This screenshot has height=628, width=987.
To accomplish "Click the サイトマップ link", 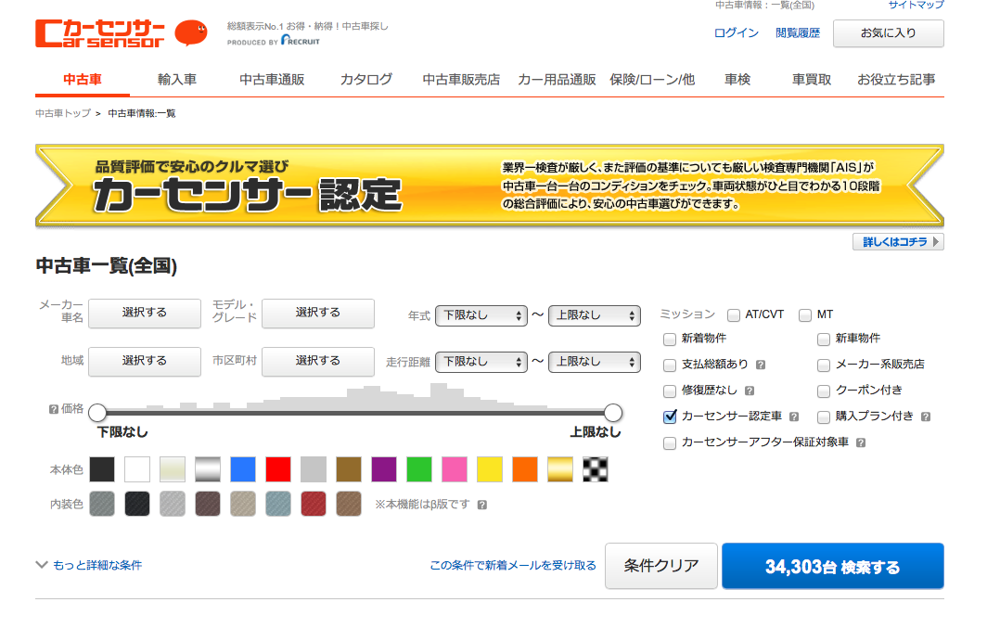I will [x=916, y=5].
